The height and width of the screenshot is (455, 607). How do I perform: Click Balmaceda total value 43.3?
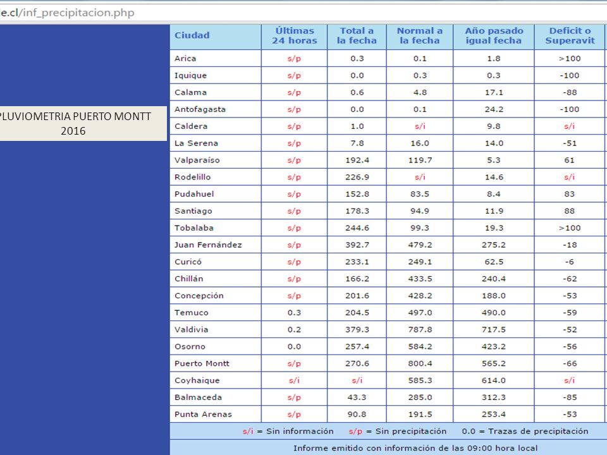pyautogui.click(x=357, y=397)
